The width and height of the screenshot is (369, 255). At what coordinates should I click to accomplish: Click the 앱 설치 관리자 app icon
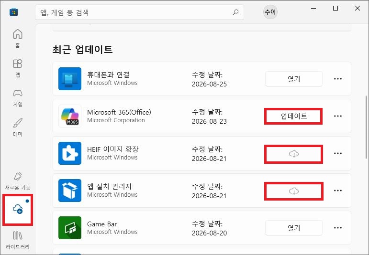pos(70,191)
